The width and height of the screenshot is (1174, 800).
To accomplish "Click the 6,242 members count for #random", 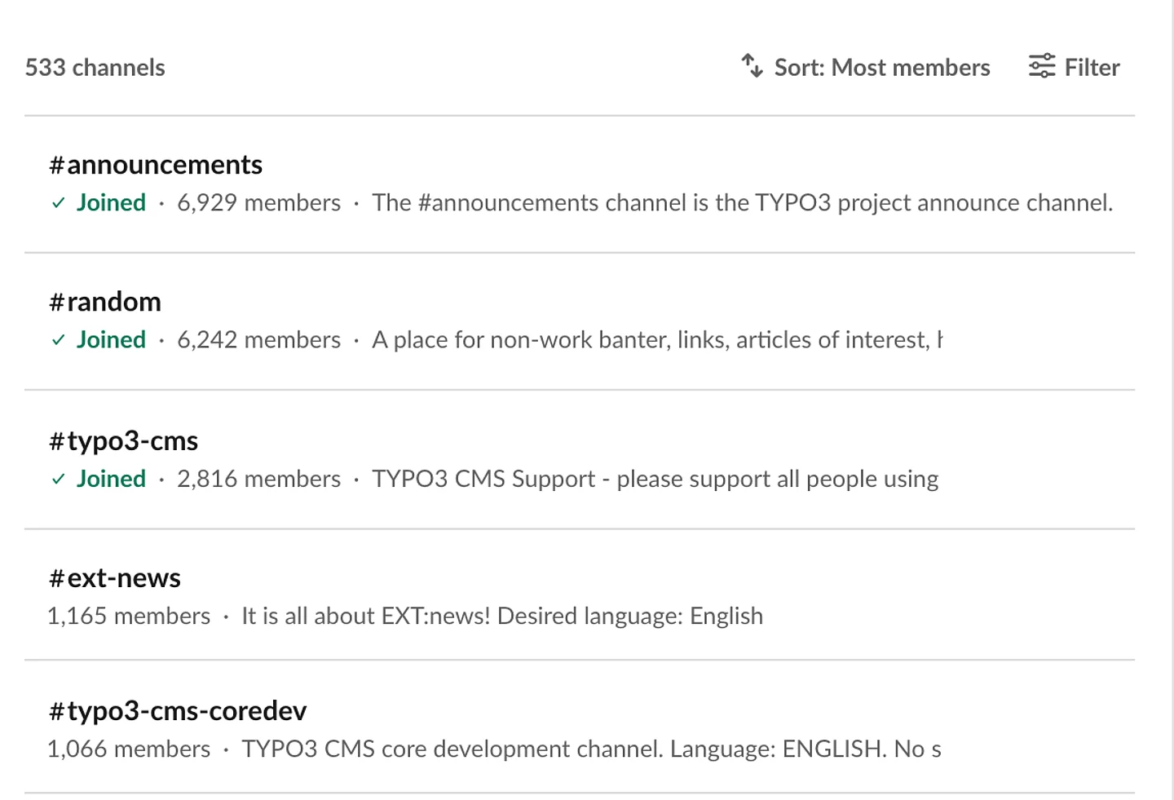I will 258,339.
